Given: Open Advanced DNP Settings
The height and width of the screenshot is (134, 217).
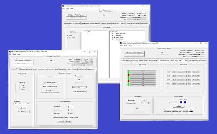Looking at the screenshot, I should (64, 121).
